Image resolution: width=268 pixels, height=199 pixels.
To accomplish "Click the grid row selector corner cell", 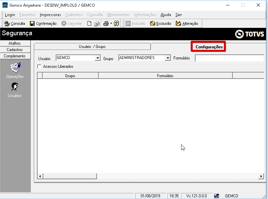I will click(x=40, y=76).
